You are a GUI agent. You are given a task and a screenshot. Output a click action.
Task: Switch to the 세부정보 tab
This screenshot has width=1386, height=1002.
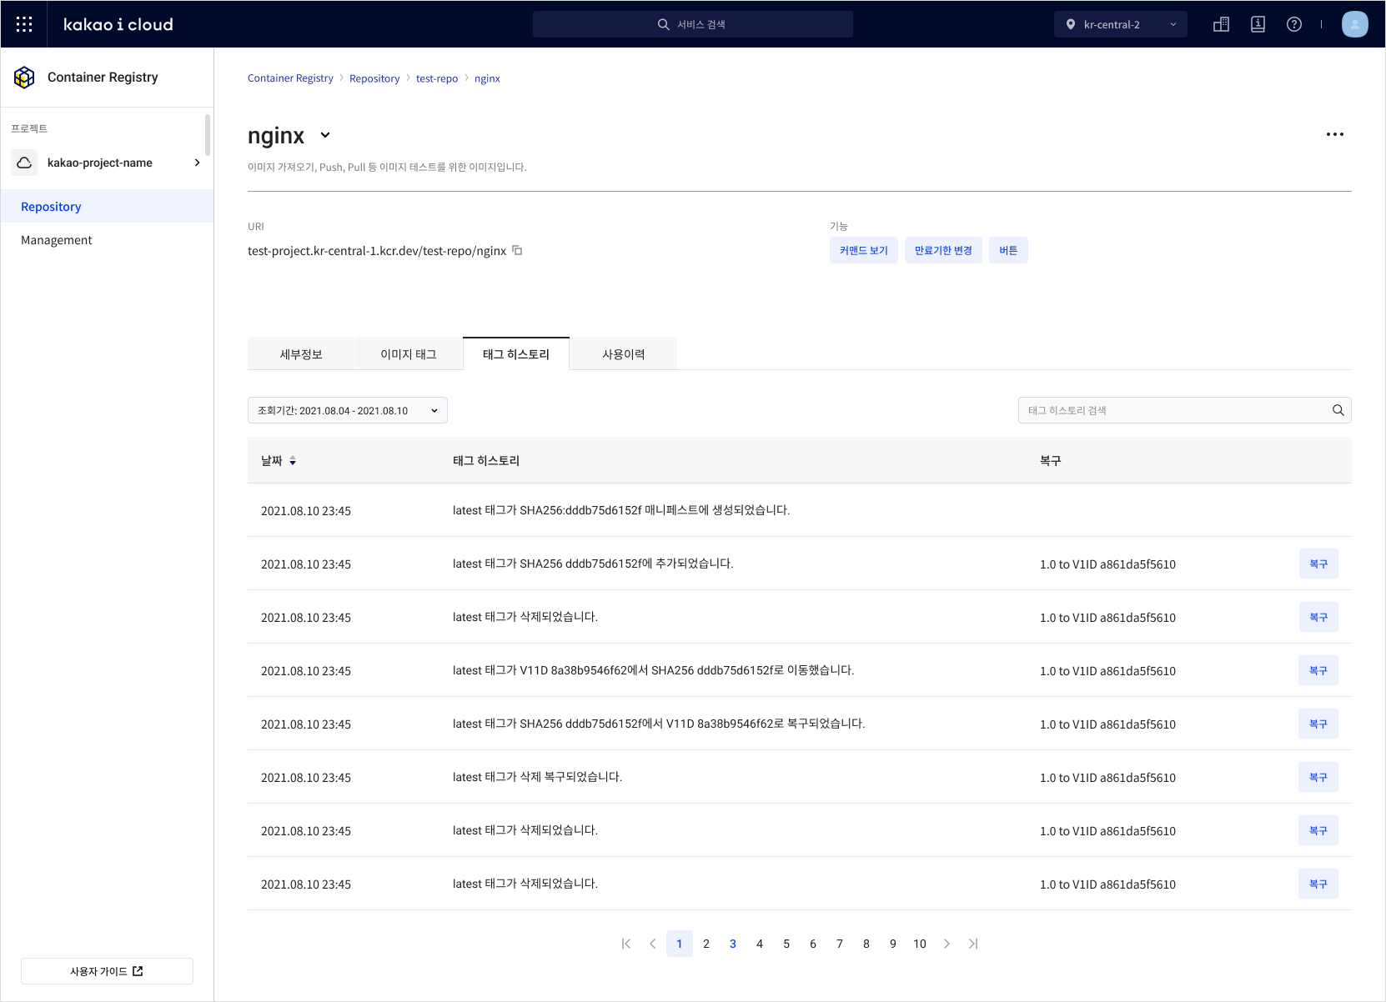tap(301, 354)
